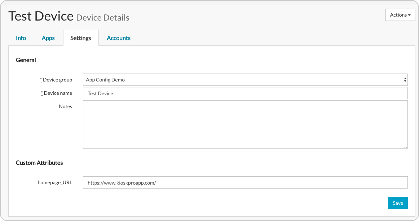The width and height of the screenshot is (419, 221).
Task: Click the Save button
Action: [x=398, y=203]
